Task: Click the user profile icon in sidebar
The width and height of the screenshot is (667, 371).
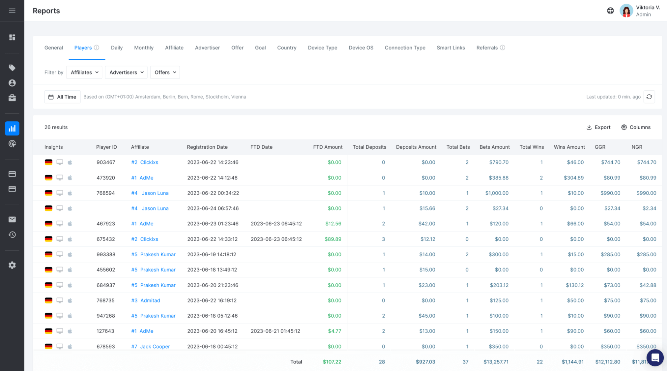Action: tap(12, 83)
